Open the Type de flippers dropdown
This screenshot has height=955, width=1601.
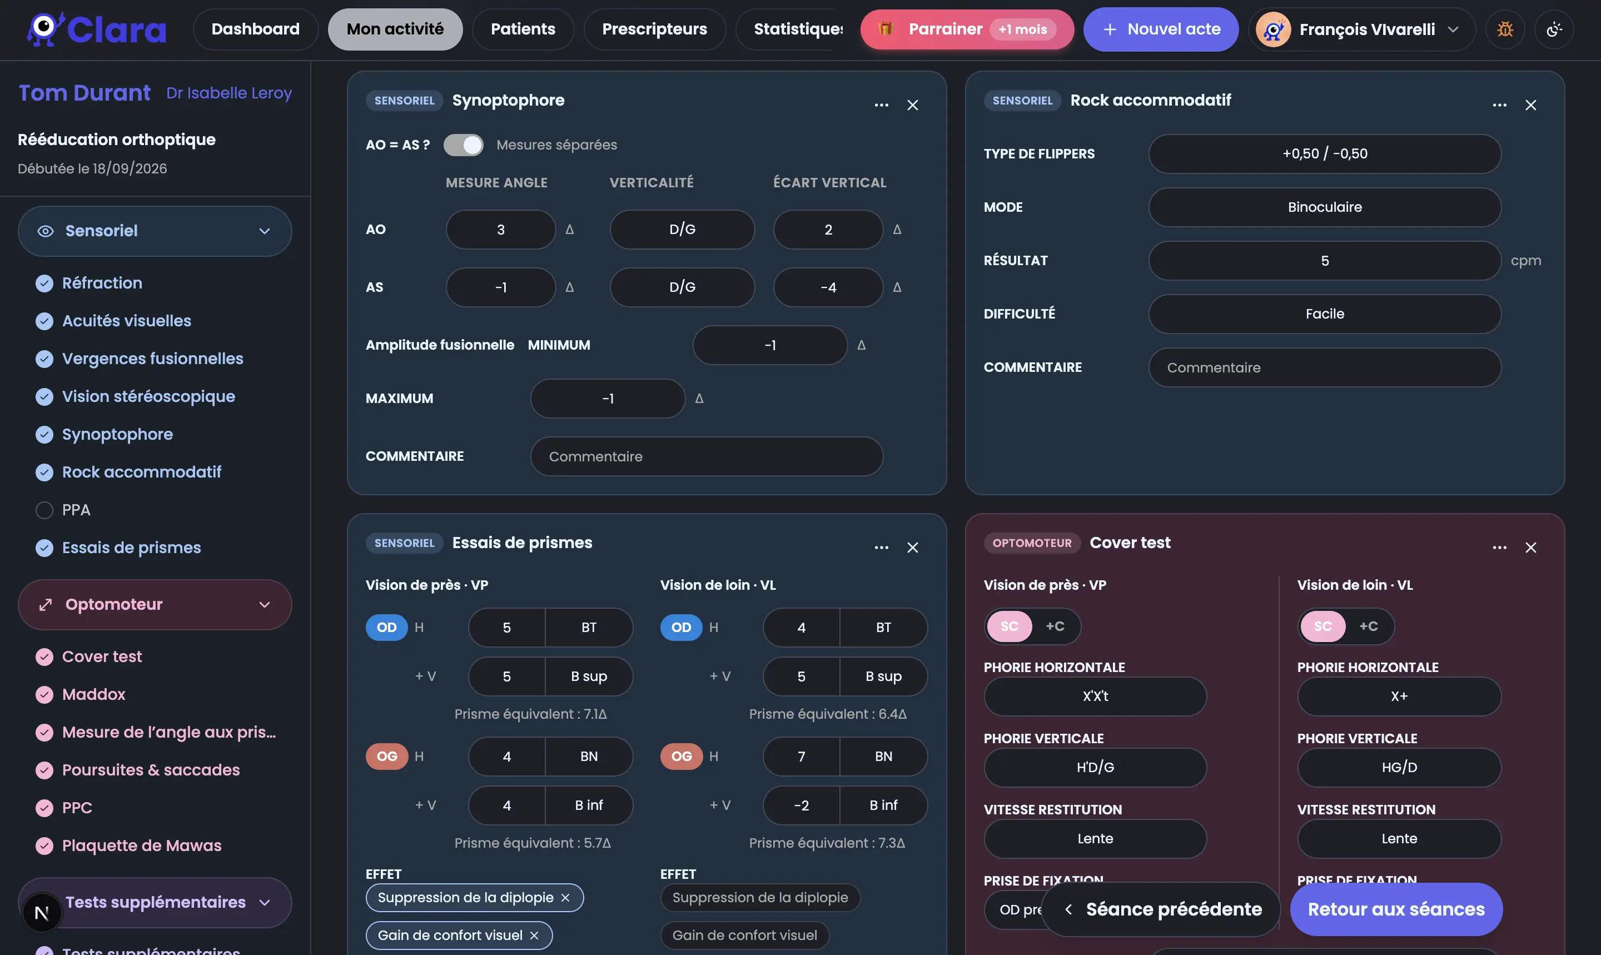pyautogui.click(x=1324, y=154)
